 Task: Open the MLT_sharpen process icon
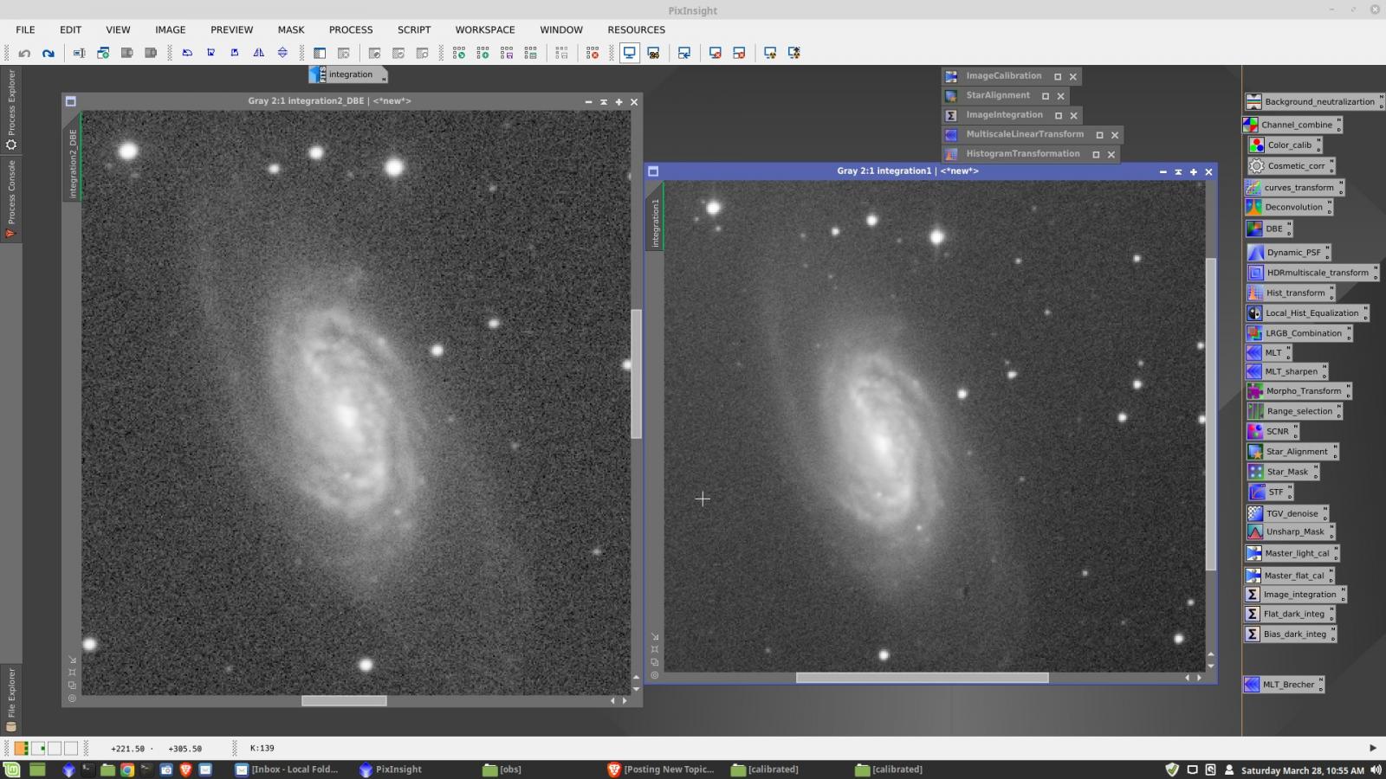[x=1286, y=371]
